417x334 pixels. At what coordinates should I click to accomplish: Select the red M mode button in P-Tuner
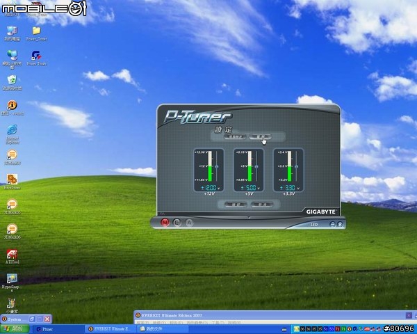tap(165, 222)
